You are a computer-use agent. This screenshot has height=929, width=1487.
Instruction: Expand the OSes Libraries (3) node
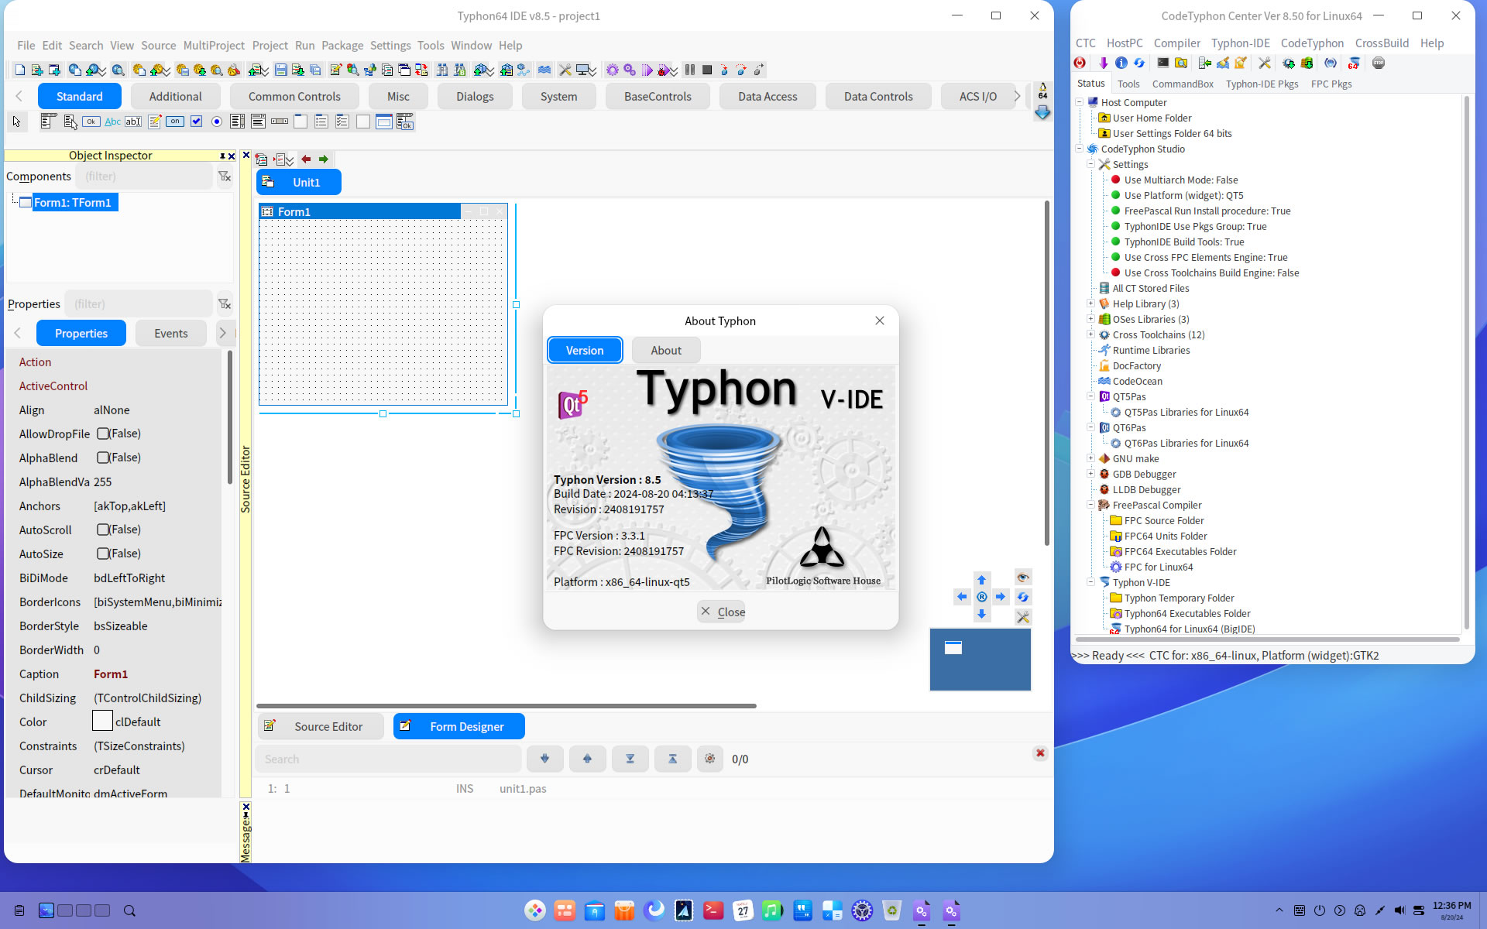pos(1090,319)
